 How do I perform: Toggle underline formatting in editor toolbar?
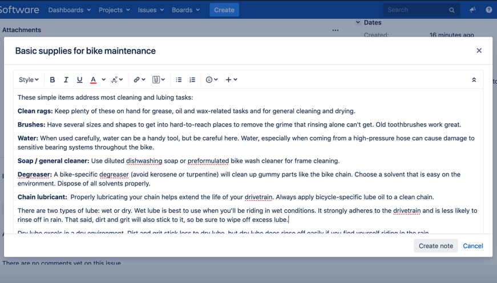click(79, 80)
